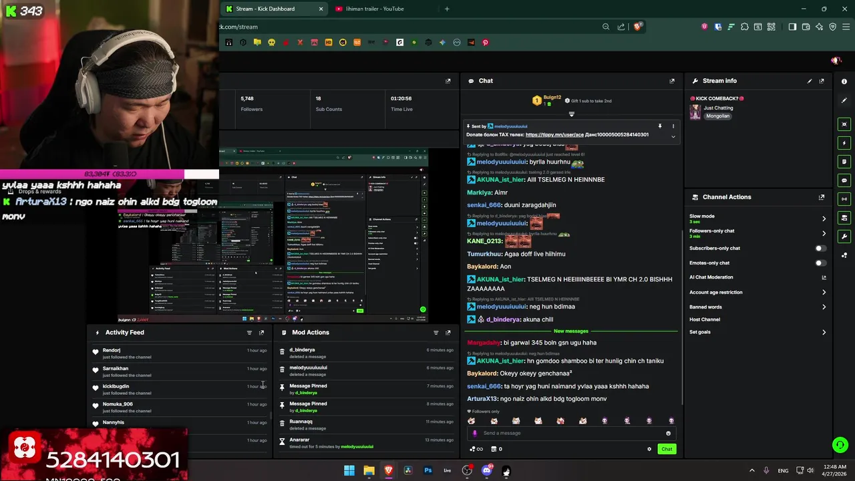Open Photoshop from the taskbar
This screenshot has width=855, height=481.
pyautogui.click(x=428, y=470)
